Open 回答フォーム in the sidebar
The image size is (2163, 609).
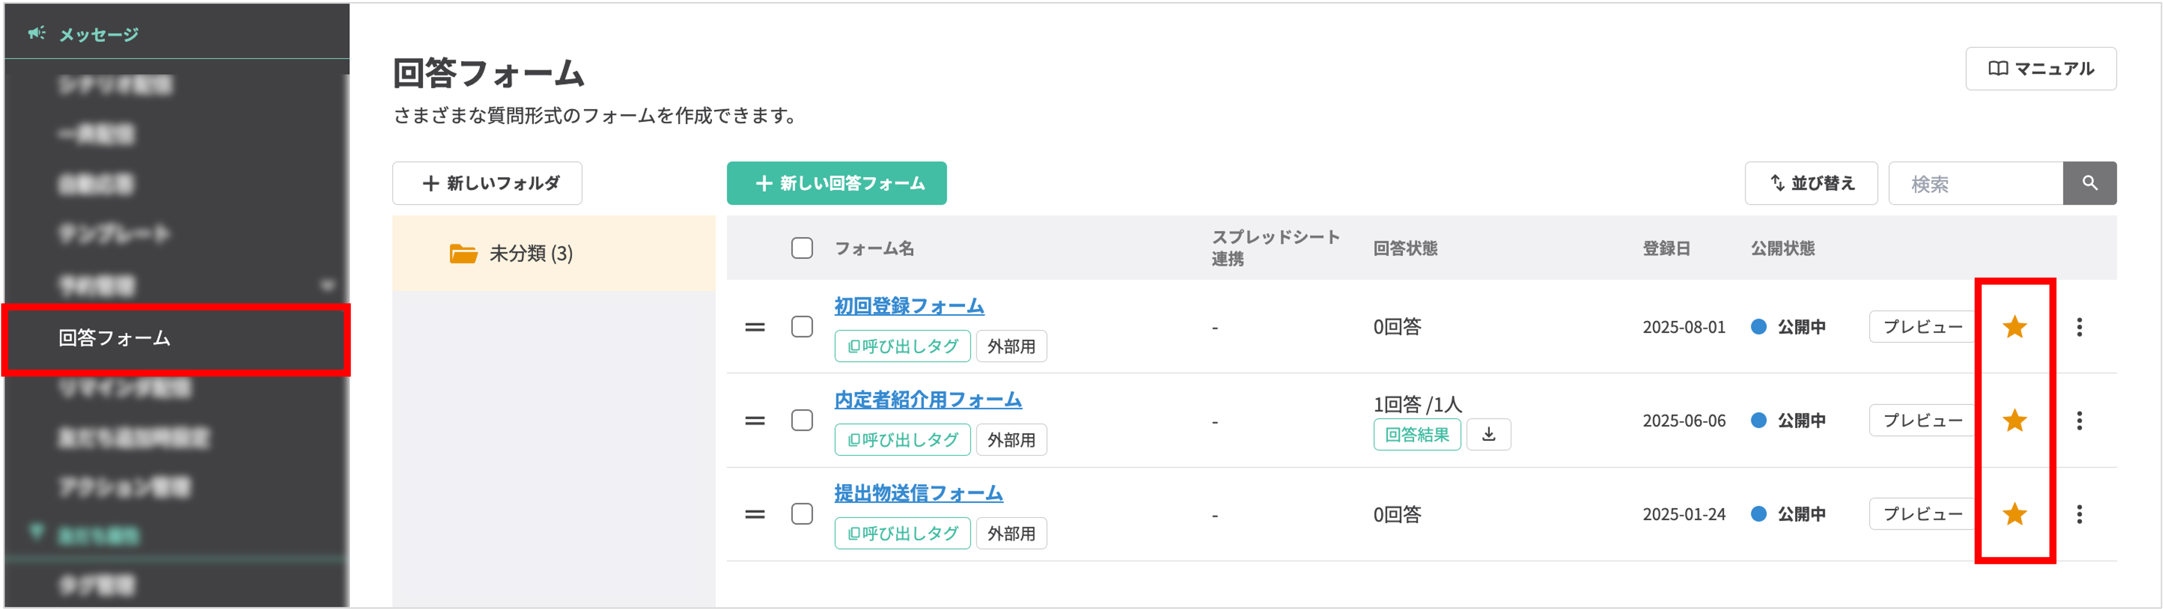(x=115, y=338)
